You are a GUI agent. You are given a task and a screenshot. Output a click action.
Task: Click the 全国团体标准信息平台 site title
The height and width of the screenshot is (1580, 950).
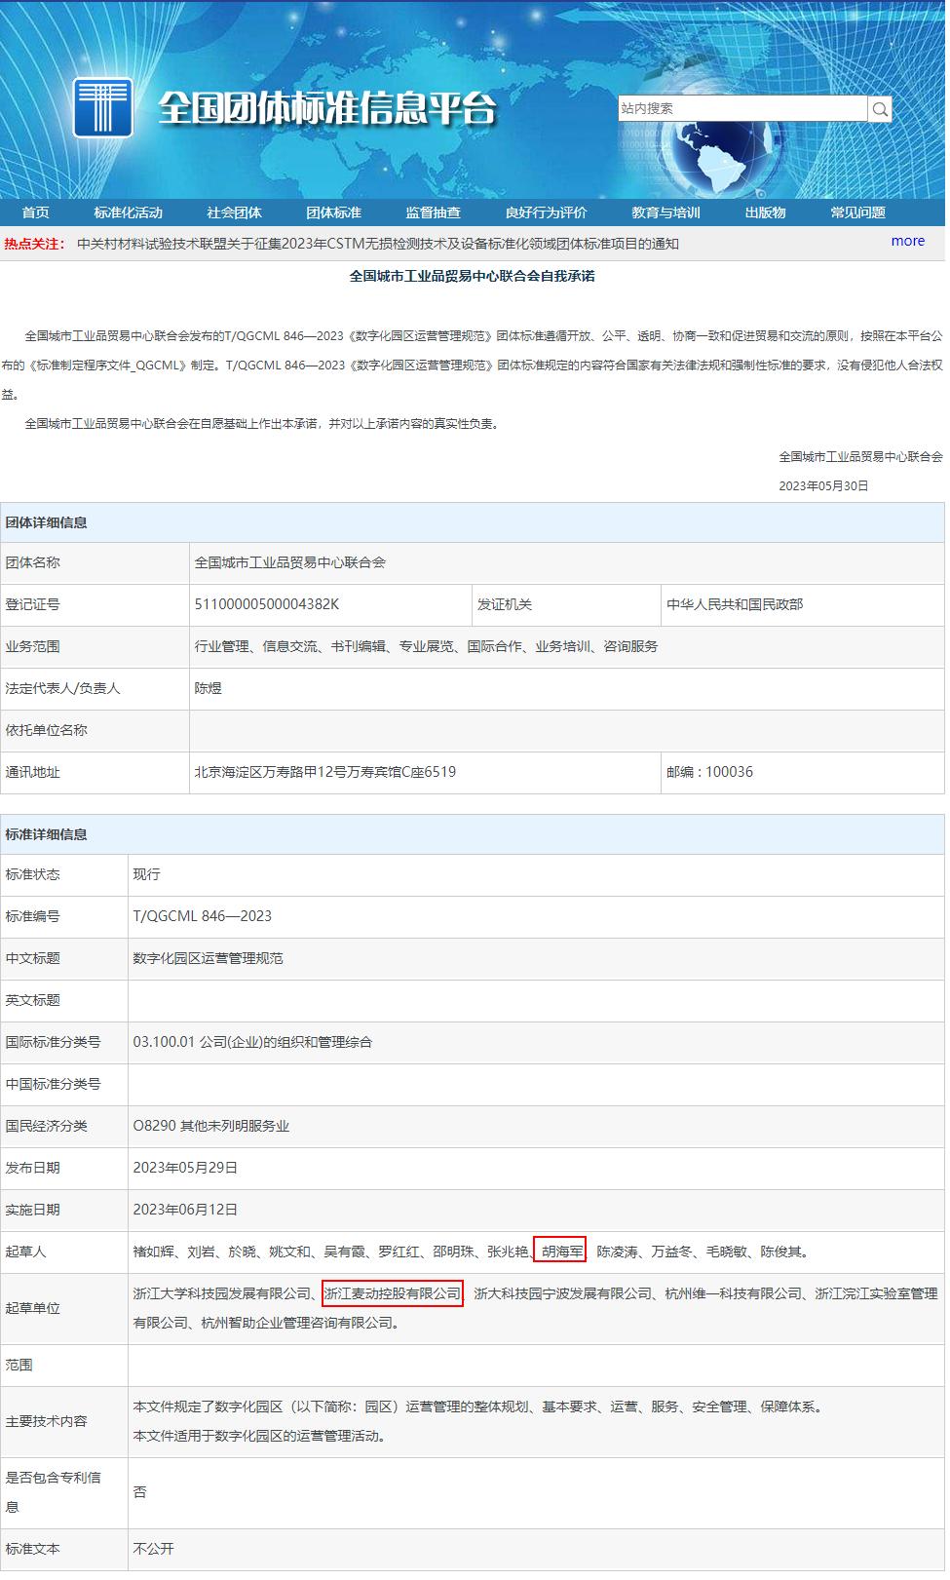coord(327,108)
